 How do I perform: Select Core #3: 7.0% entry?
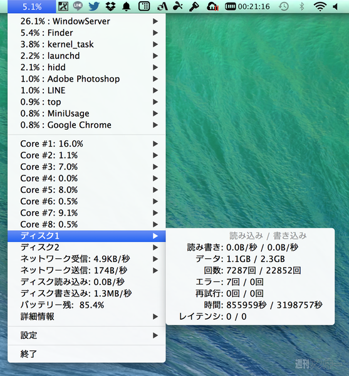point(86,167)
